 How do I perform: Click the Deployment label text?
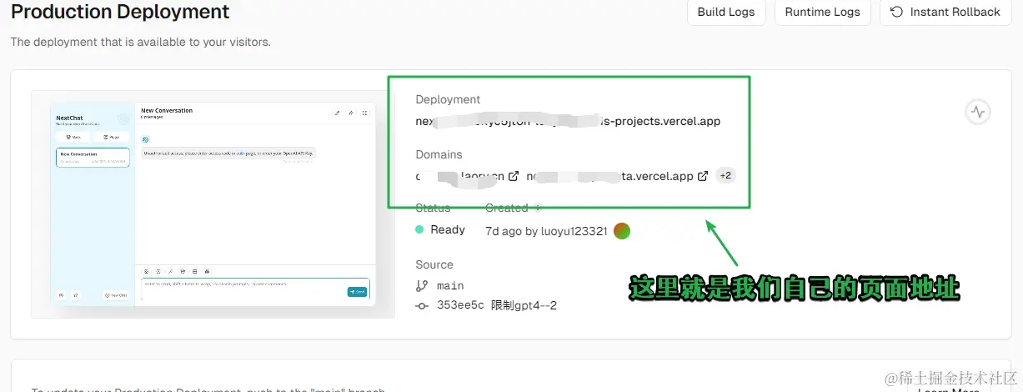(x=448, y=99)
